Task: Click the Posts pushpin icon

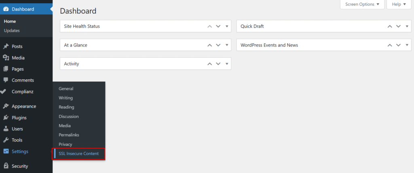Action: (x=6, y=46)
